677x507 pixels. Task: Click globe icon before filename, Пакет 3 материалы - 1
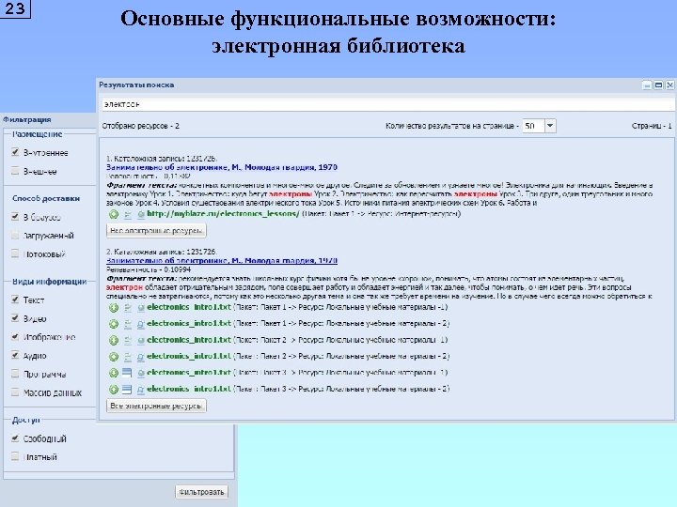tap(141, 374)
